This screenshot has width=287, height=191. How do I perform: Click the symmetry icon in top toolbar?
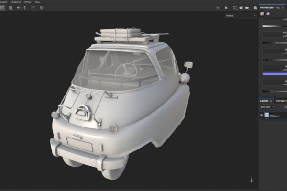tap(19, 8)
